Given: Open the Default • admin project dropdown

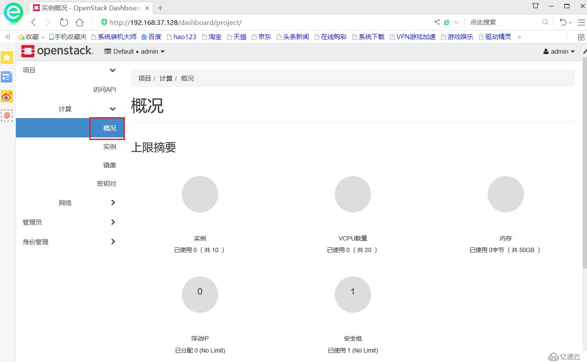Looking at the screenshot, I should click(135, 52).
